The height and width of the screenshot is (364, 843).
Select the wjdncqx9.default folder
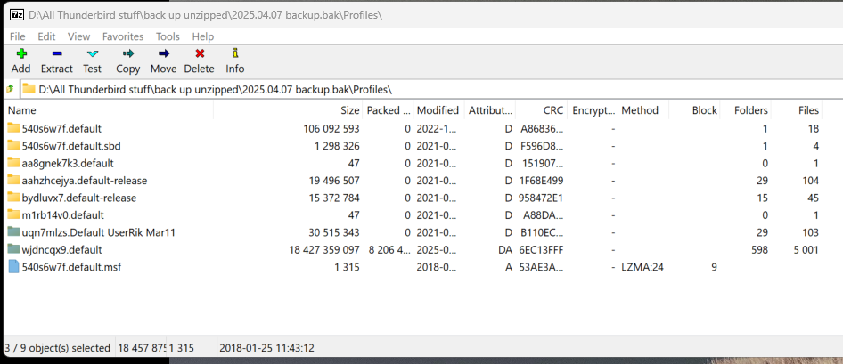(x=61, y=249)
